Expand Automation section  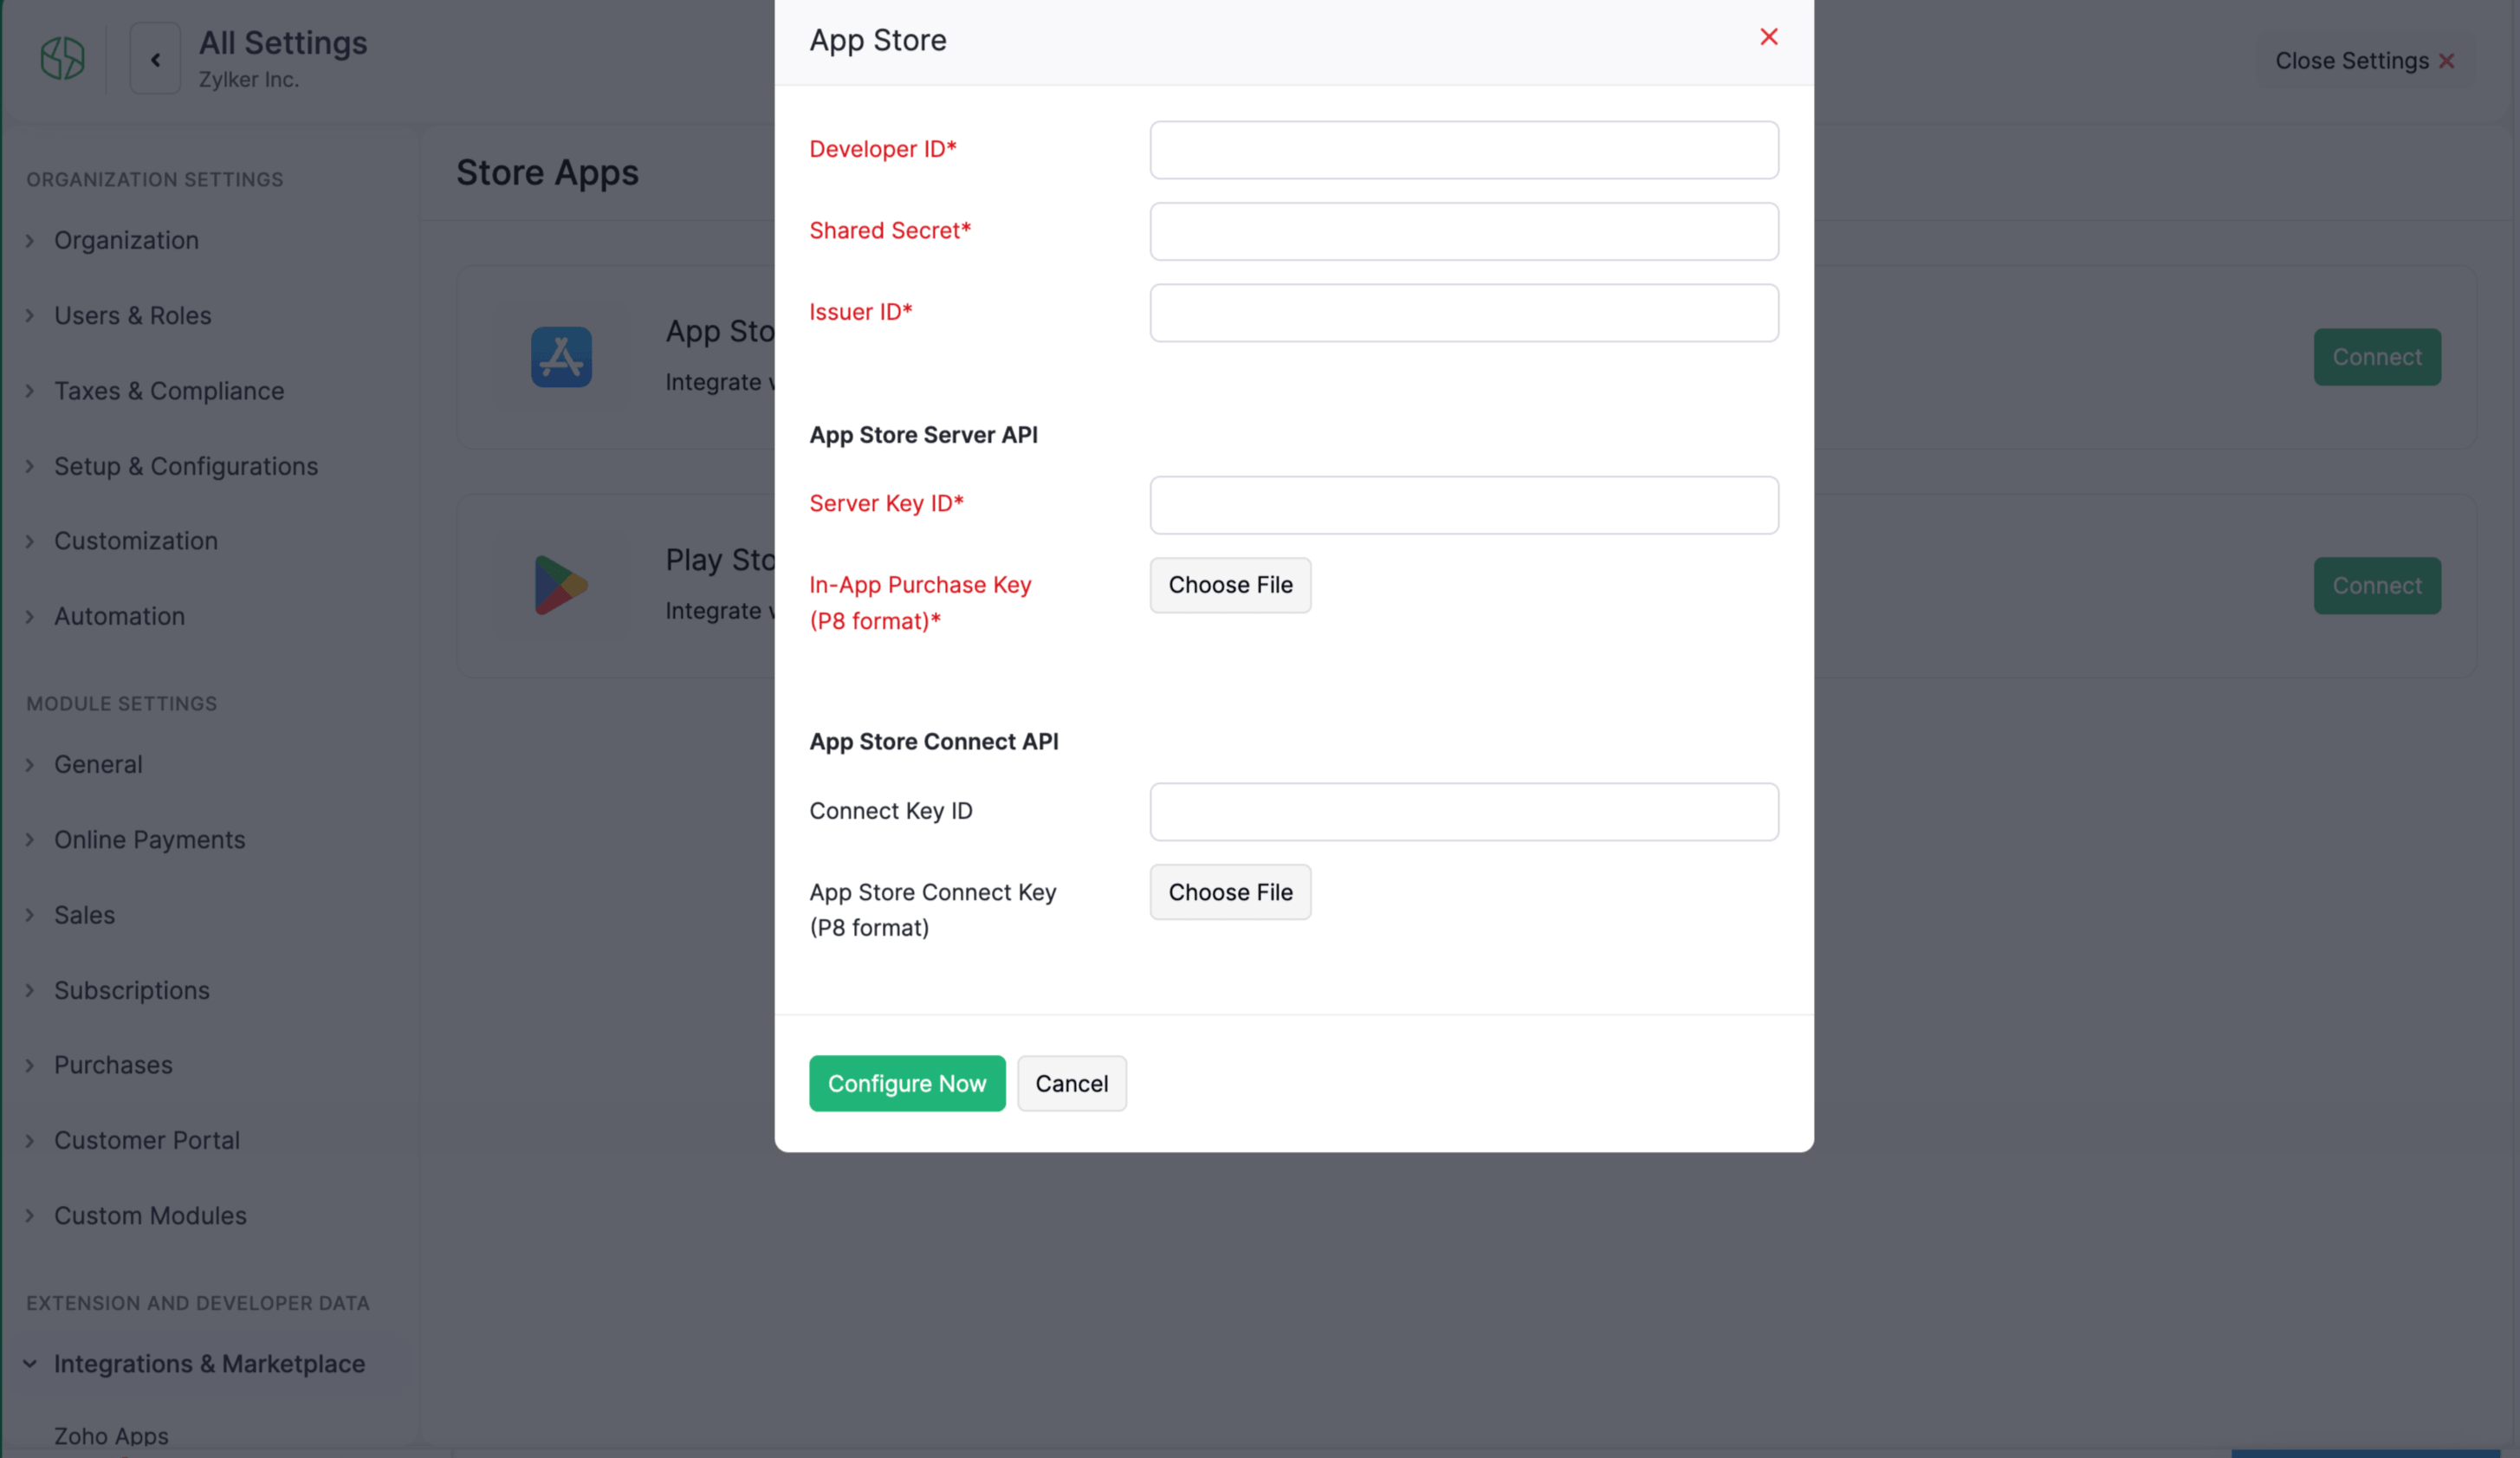tap(119, 616)
